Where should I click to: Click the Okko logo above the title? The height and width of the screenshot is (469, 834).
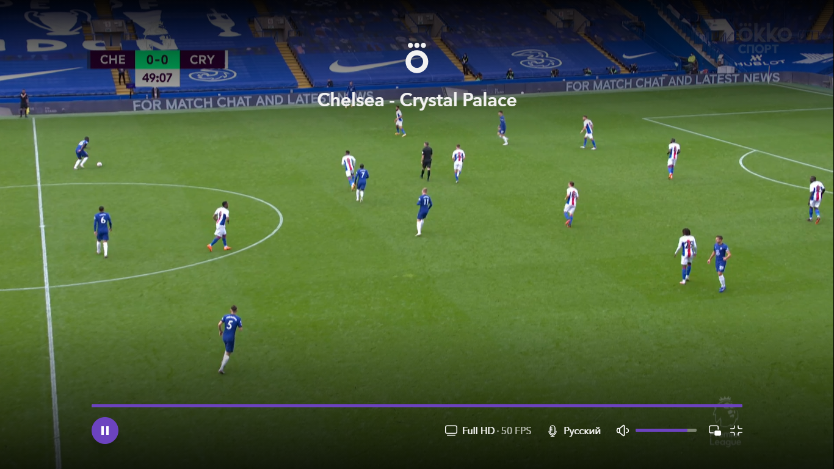(x=417, y=59)
